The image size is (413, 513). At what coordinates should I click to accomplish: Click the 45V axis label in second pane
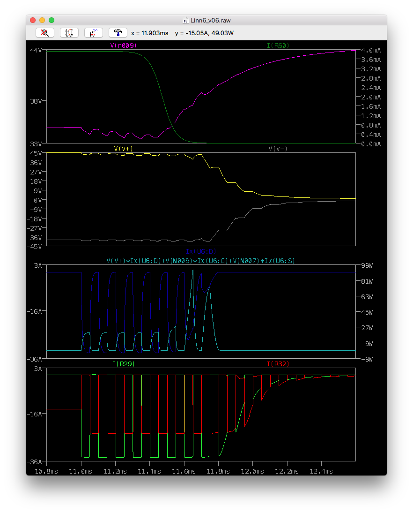[x=36, y=153]
